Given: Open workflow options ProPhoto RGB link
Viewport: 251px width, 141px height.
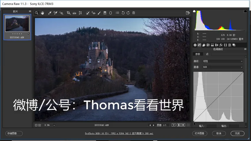Looking at the screenshot, I should 119,133.
